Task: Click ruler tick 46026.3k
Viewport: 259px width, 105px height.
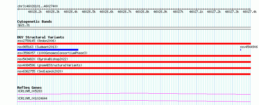Action: click(x=53, y=12)
